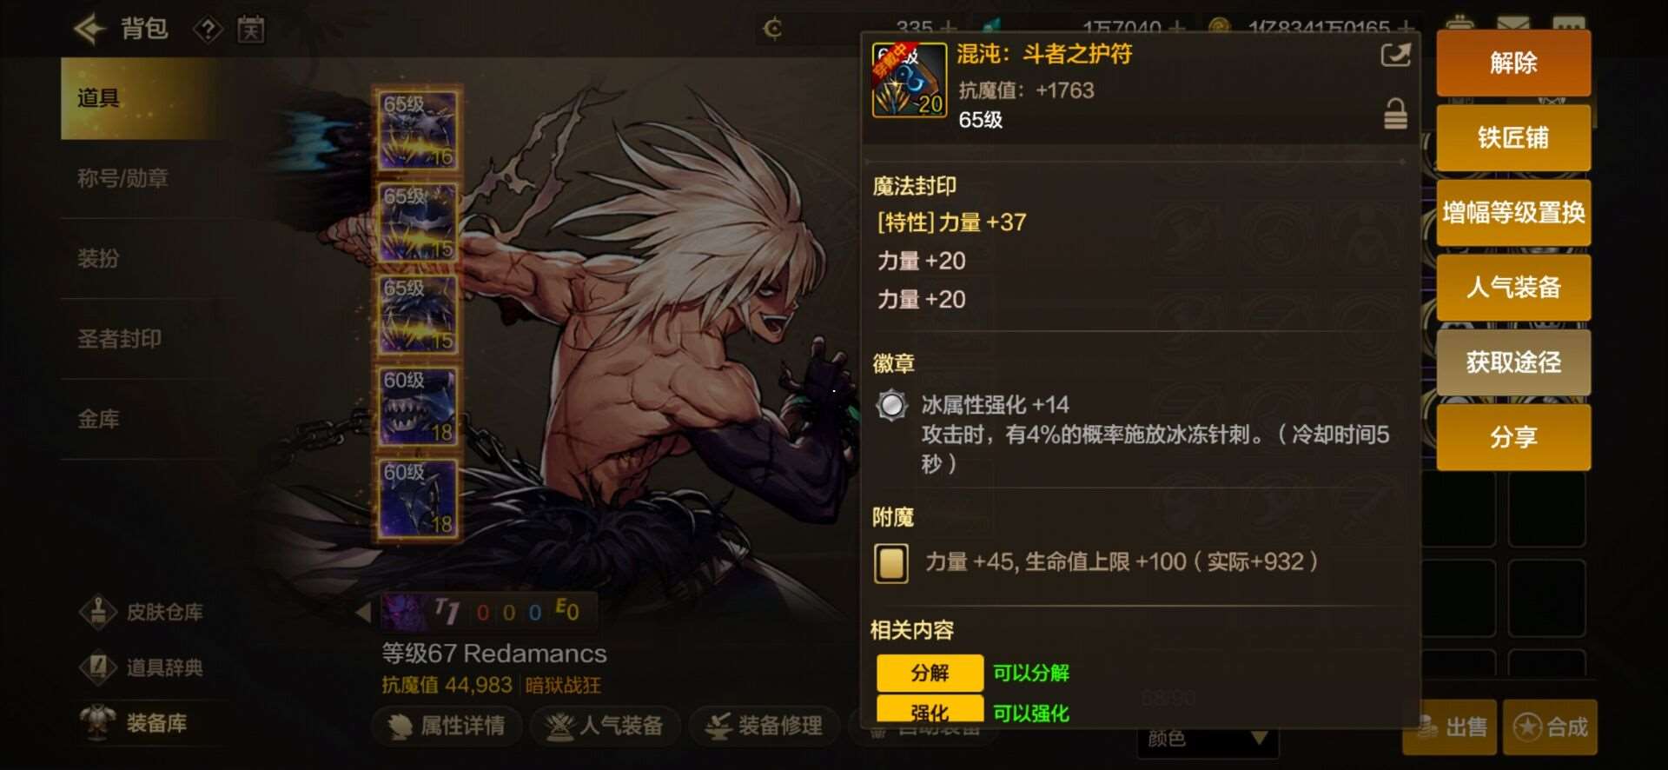Viewport: 1668px width, 770px height.
Task: Toggle the item lock padlock icon
Action: click(x=1395, y=114)
